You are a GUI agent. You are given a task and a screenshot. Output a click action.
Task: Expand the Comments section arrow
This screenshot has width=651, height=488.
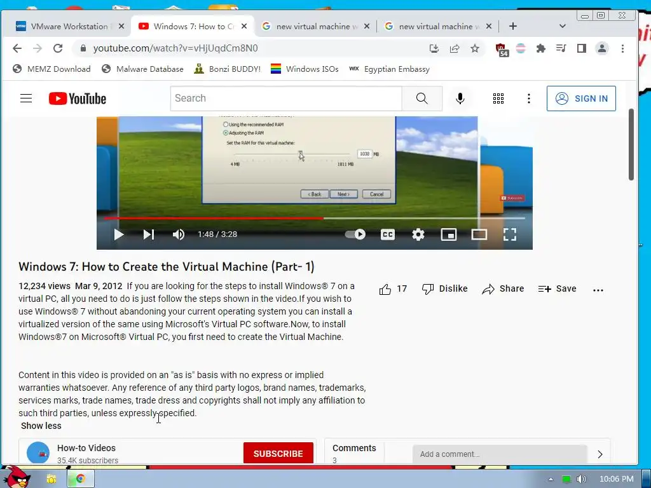click(x=600, y=454)
